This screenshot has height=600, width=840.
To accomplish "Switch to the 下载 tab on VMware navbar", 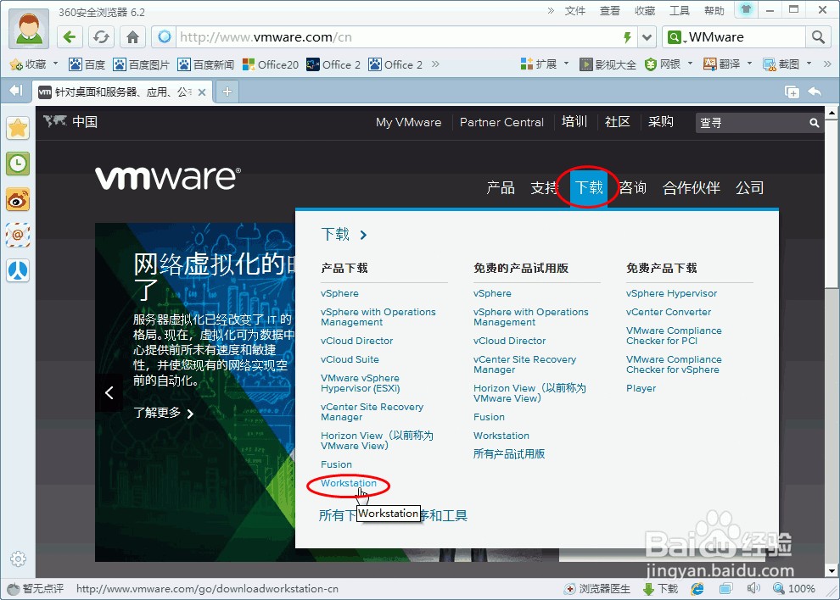I will coord(587,188).
